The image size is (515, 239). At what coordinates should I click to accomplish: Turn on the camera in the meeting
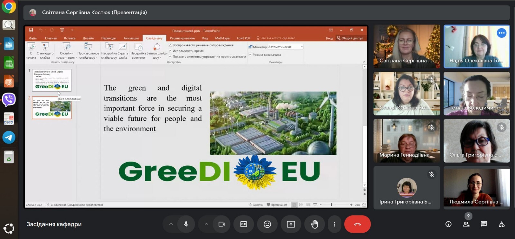[x=221, y=224]
